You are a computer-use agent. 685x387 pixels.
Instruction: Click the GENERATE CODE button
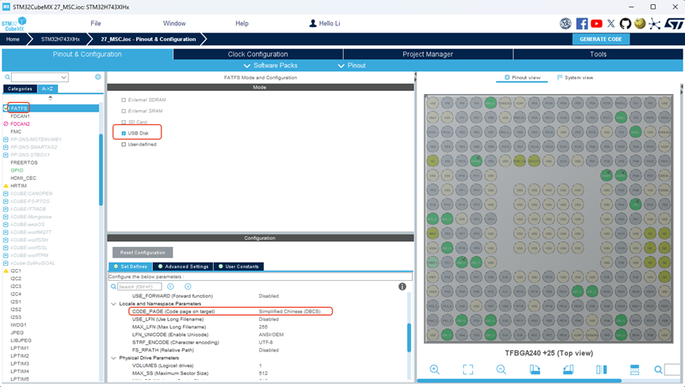(601, 40)
